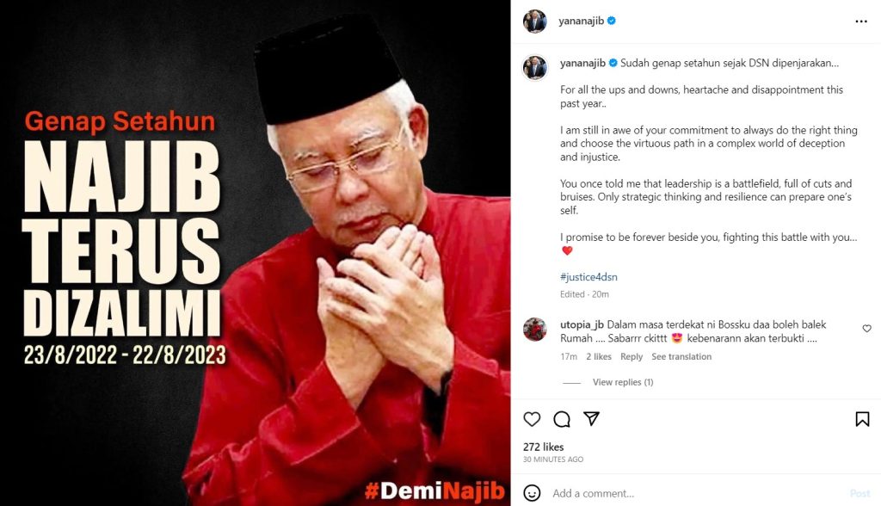Image resolution: width=881 pixels, height=506 pixels.
Task: Open utopia_jb's profile avatar
Action: coord(534,330)
